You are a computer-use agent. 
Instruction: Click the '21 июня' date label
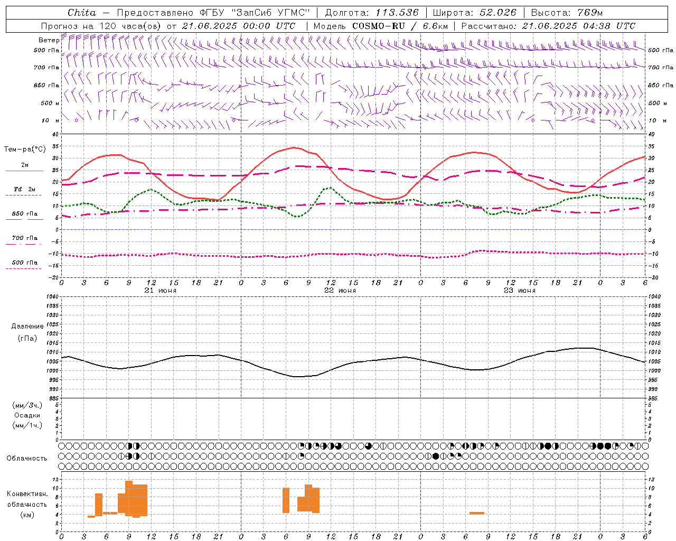(161, 291)
